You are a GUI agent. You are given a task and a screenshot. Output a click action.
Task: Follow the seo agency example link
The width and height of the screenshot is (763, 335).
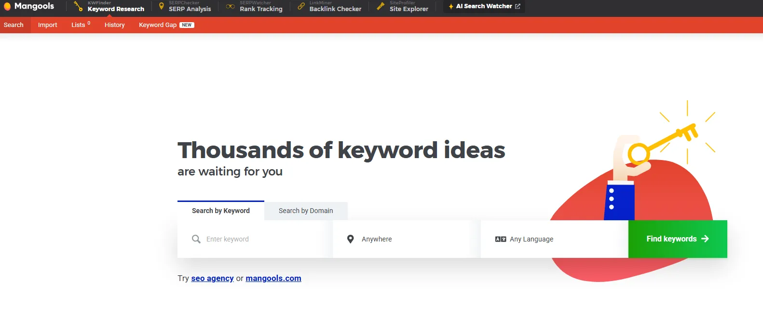pos(212,278)
